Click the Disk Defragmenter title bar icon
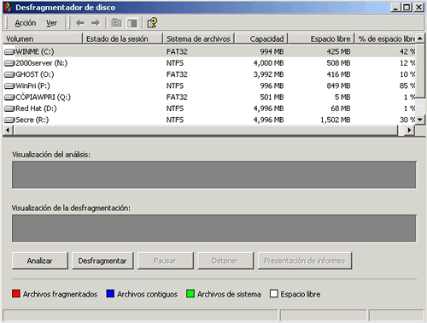This screenshot has height=323, width=427. point(8,7)
